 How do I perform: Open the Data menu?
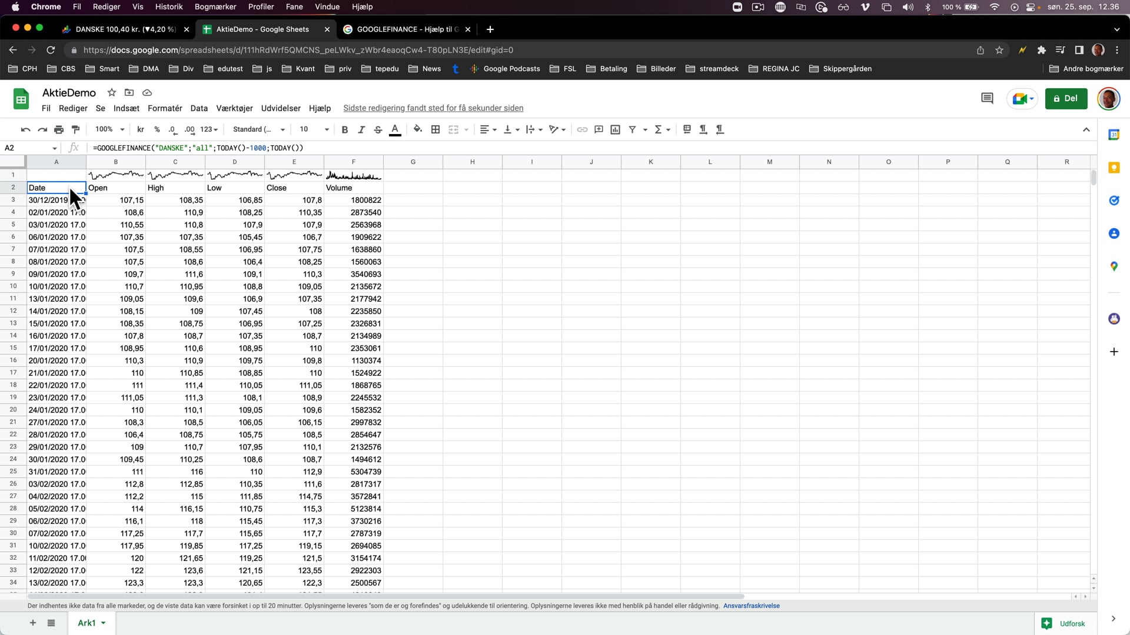point(199,108)
